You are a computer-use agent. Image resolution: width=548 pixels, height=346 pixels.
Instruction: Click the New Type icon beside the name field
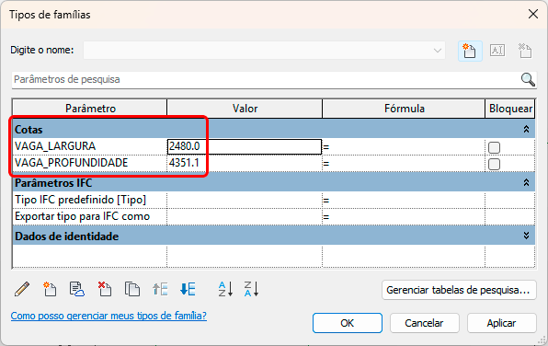(x=470, y=52)
